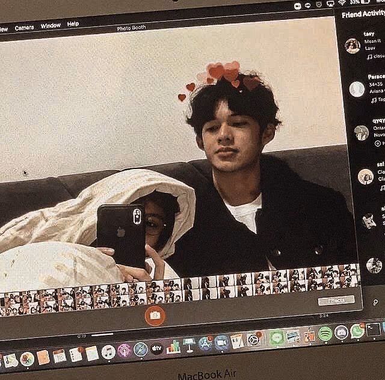The width and height of the screenshot is (385, 380).
Task: Open Terminal from the dock
Action: pyautogui.click(x=373, y=329)
